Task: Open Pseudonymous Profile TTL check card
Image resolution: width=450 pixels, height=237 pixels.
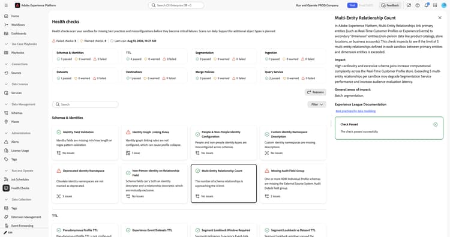Action: [x=85, y=230]
